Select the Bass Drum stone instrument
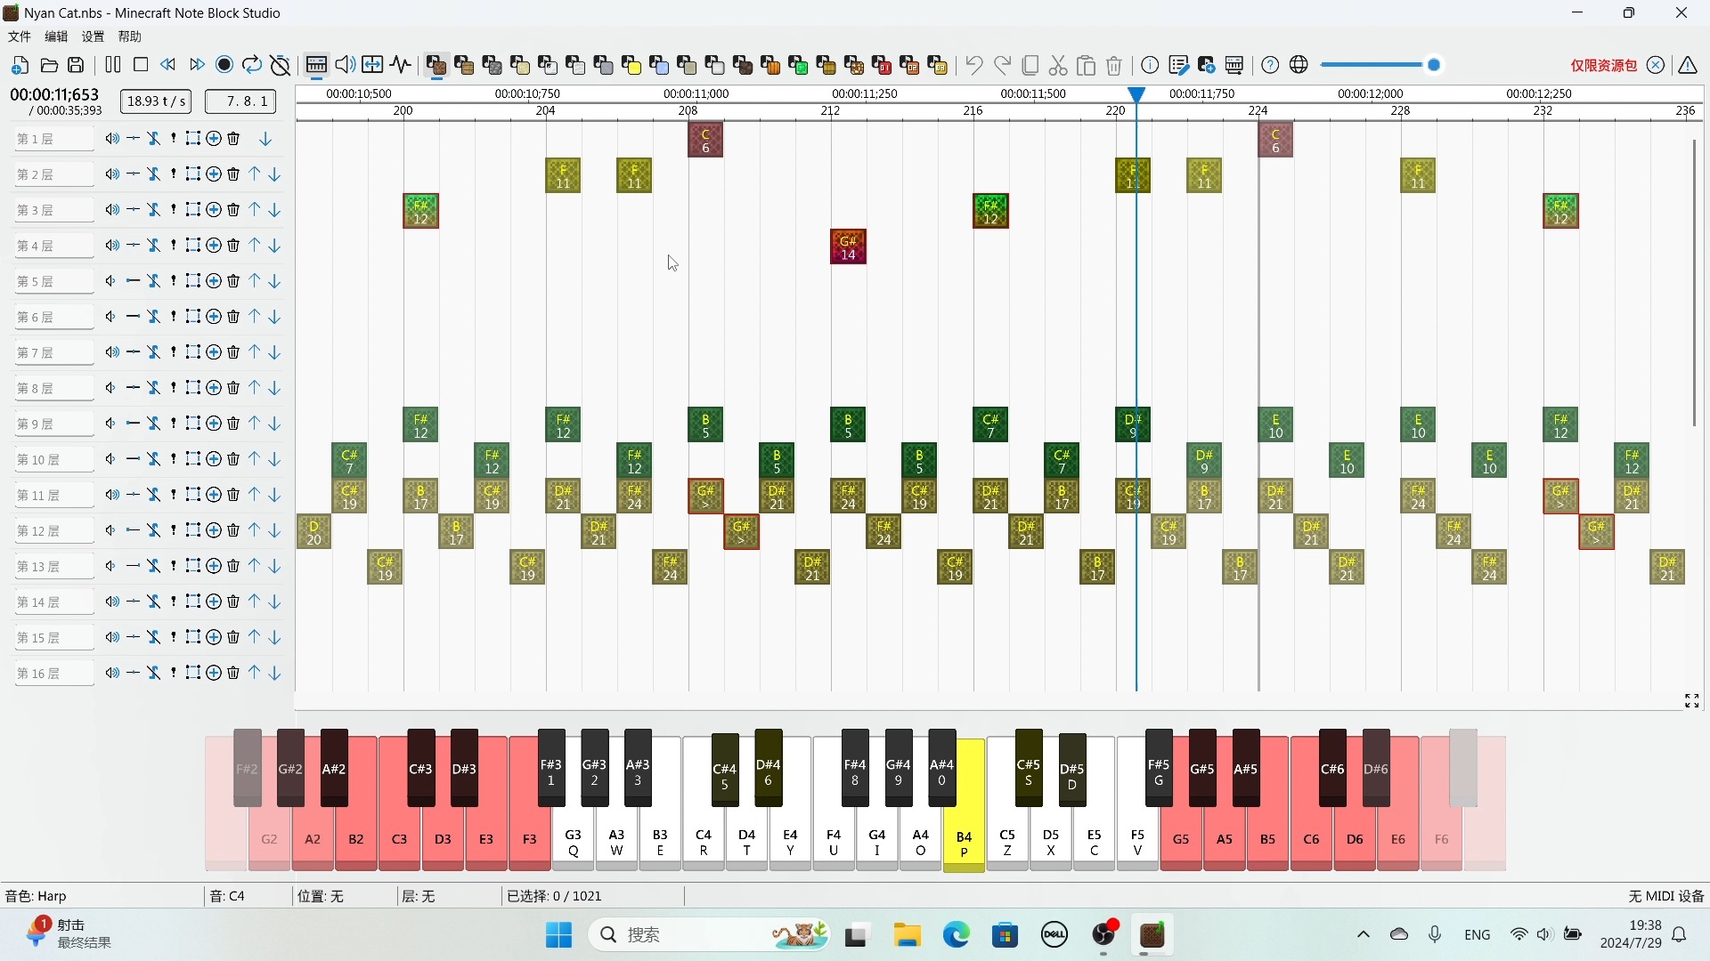Image resolution: width=1710 pixels, height=961 pixels. click(x=493, y=65)
